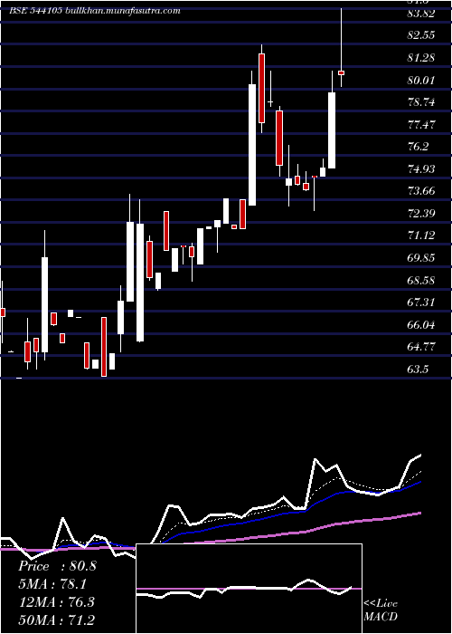Viewport: 452px width, 634px height.
Task: Click the 68.58 price axis label
Action: click(x=421, y=280)
